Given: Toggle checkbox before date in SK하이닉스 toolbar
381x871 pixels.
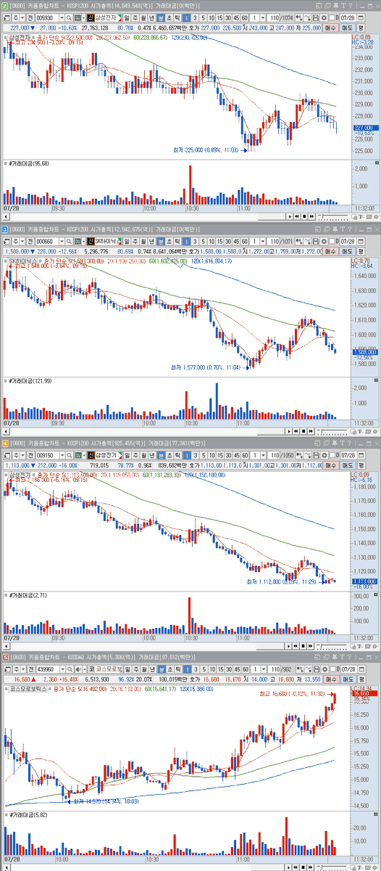Looking at the screenshot, I should coord(332,241).
